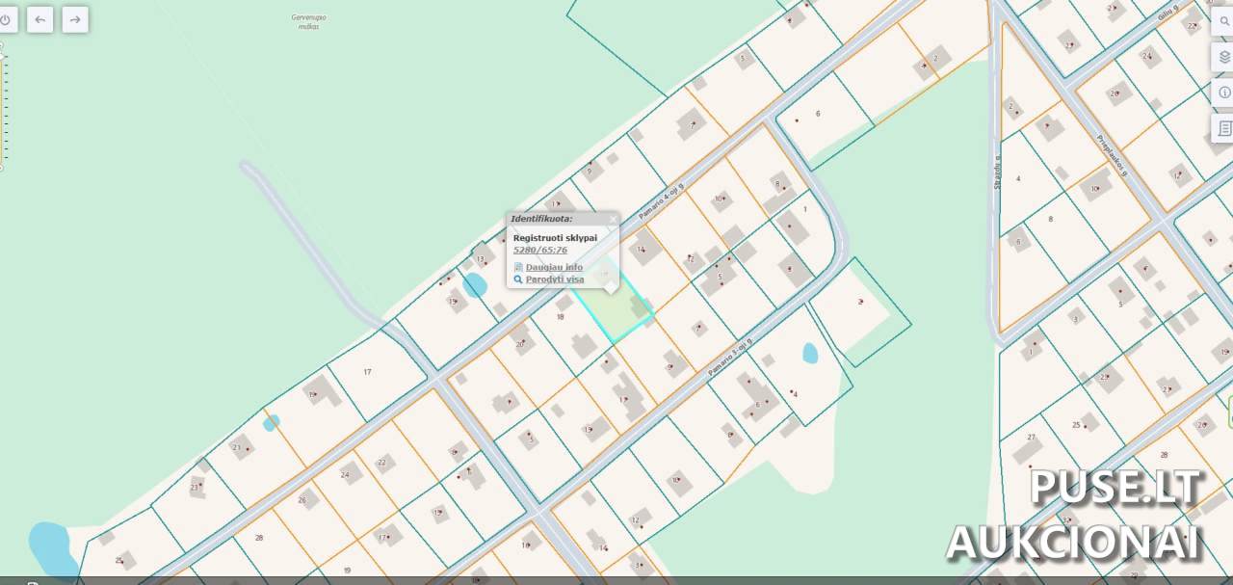This screenshot has width=1233, height=585.
Task: Click the zoom-in button above slider
Action: pos(2,44)
